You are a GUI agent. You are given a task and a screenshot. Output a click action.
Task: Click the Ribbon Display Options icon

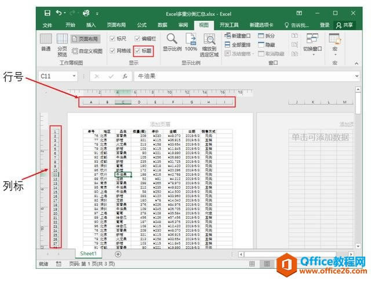tap(299, 13)
